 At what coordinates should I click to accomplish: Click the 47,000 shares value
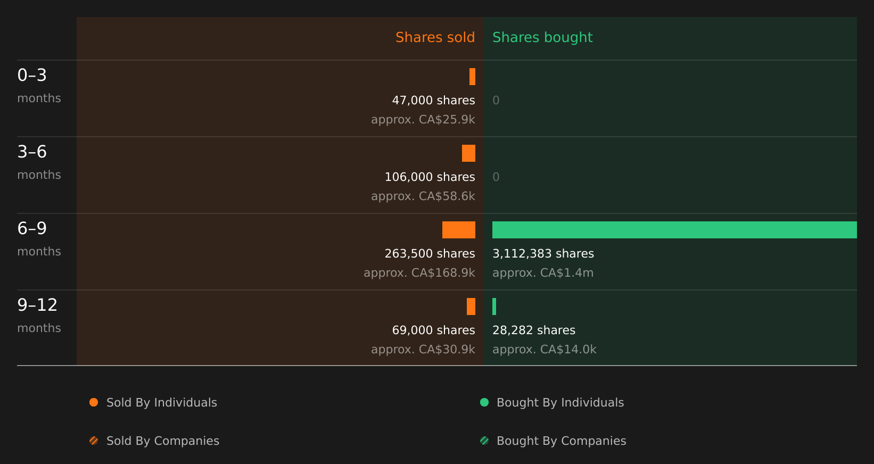[x=433, y=101]
